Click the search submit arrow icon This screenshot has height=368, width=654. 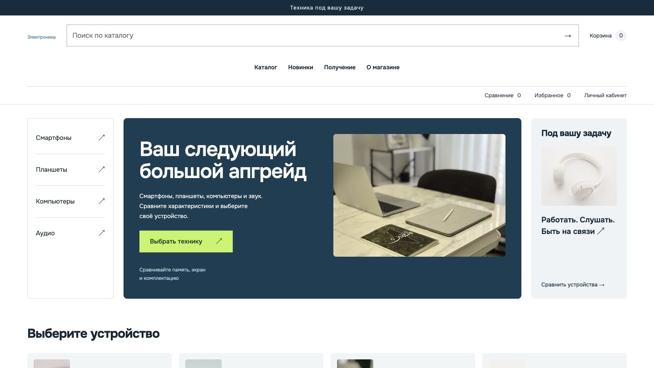[x=567, y=35]
